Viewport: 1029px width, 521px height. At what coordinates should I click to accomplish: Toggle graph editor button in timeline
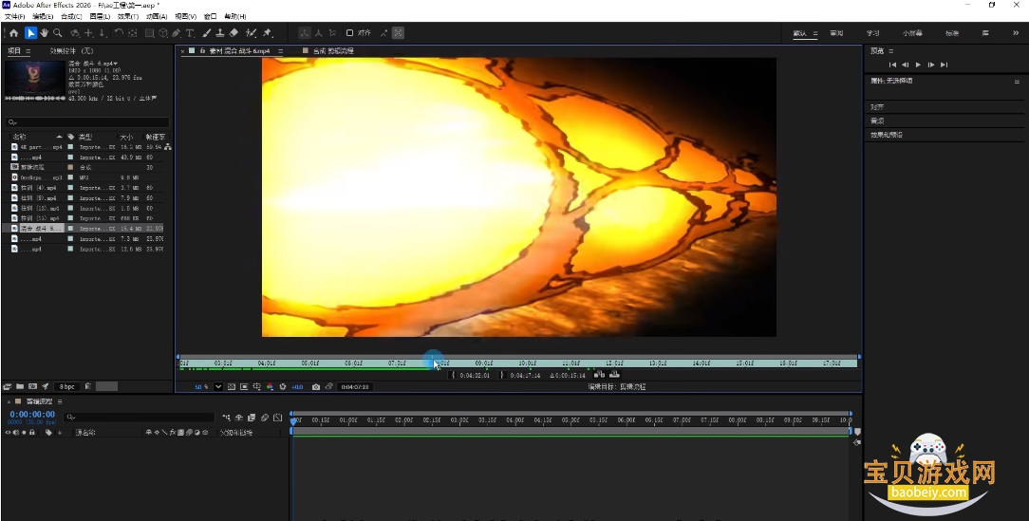coord(277,418)
